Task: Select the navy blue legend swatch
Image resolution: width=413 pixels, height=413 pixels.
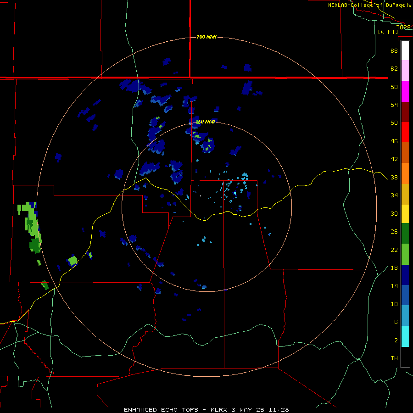Action: click(405, 275)
